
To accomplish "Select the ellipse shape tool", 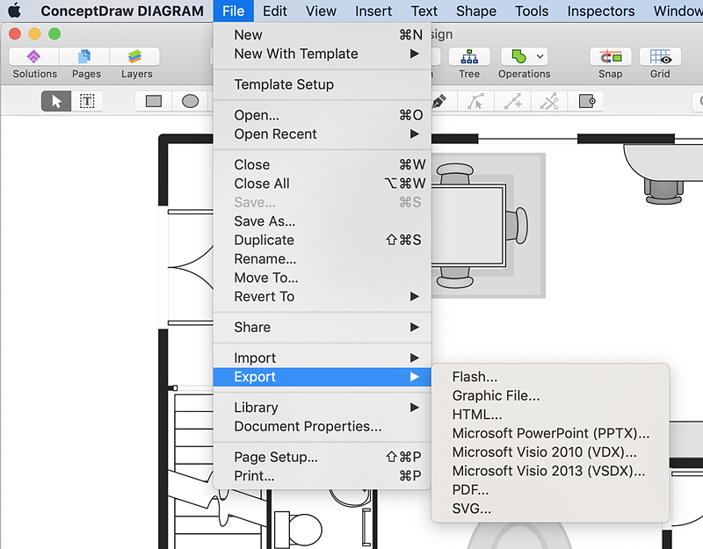I will point(190,101).
